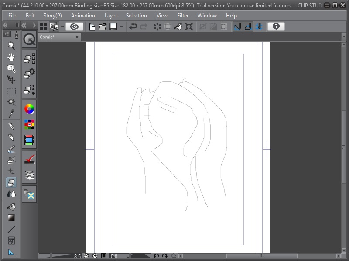Open the dropdown beside the page icon

point(120,27)
